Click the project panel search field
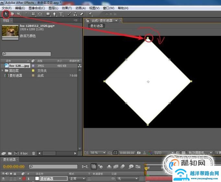Image resolution: width=221 pixels, height=182 pixels. click(27, 54)
